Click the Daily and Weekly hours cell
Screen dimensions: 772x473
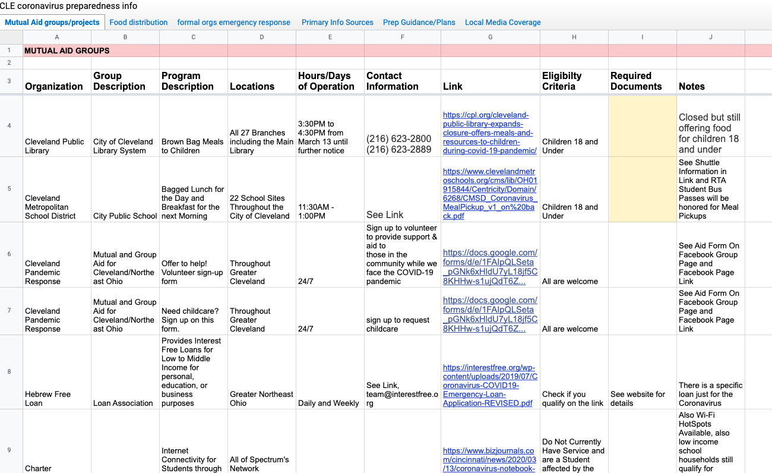click(330, 372)
